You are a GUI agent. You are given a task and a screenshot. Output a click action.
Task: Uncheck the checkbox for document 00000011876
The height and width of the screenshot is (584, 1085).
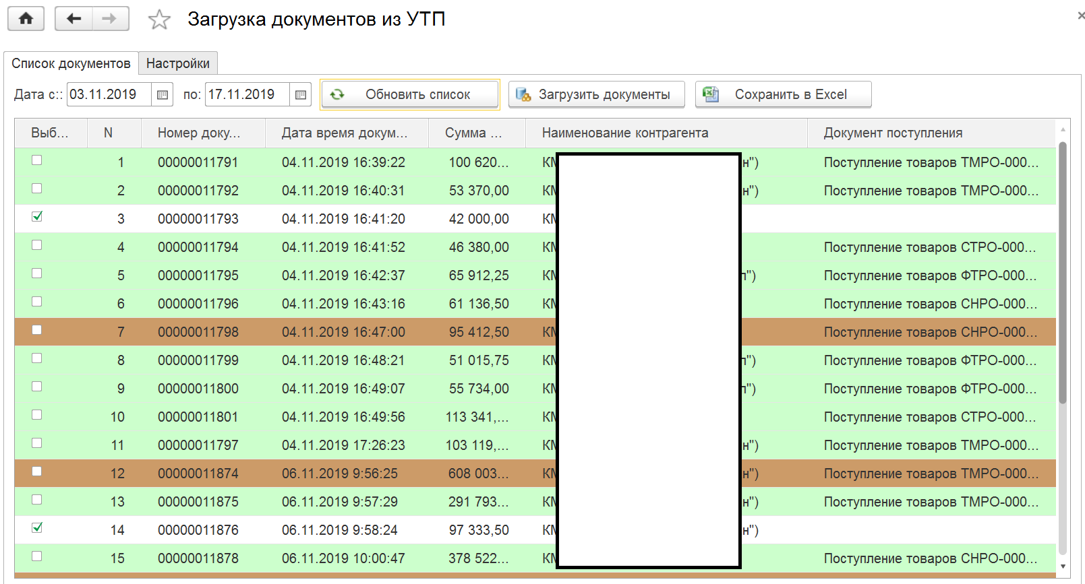click(37, 528)
